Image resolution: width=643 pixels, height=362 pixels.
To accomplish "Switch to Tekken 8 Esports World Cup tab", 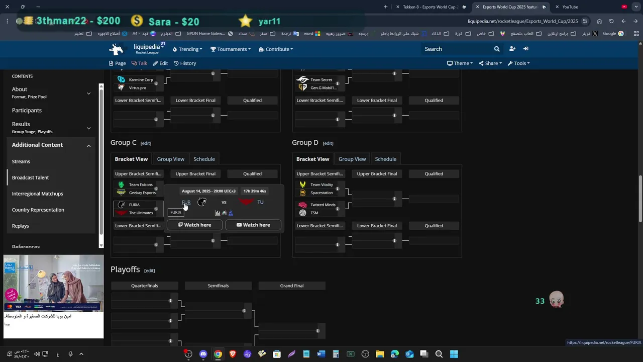I will 431,7.
